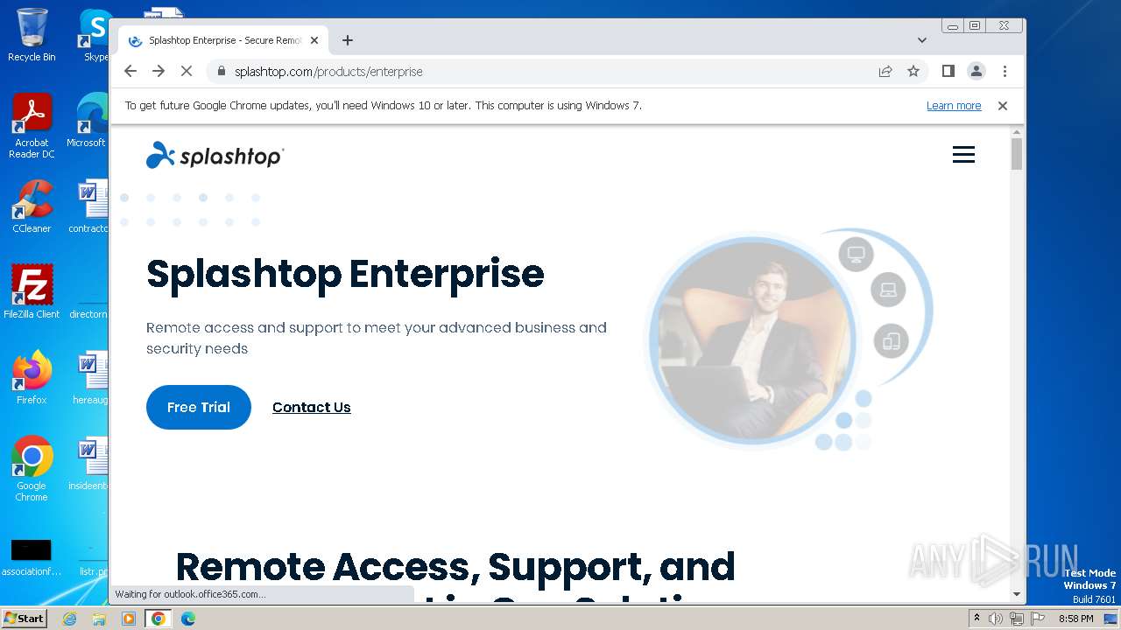The height and width of the screenshot is (630, 1121).
Task: Click the mobile devices icon bubble
Action: [892, 340]
